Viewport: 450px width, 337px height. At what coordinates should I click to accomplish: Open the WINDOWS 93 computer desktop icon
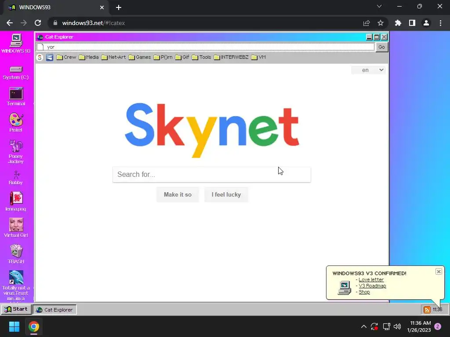pos(16,43)
